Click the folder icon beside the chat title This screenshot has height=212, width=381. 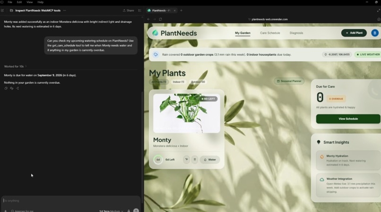click(x=11, y=10)
